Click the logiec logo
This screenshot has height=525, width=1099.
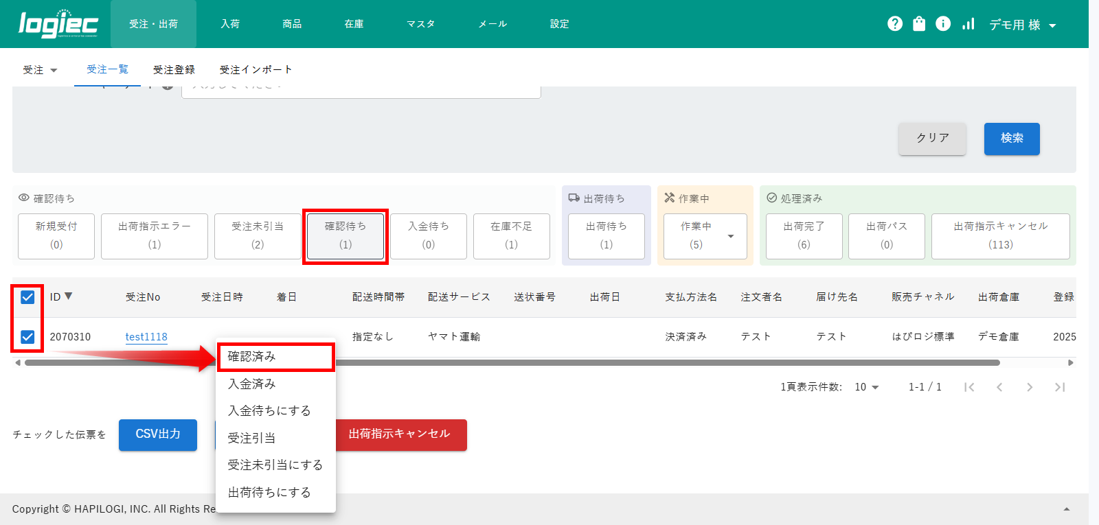point(58,24)
